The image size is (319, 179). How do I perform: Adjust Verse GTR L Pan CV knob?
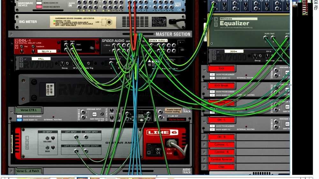coord(112,117)
